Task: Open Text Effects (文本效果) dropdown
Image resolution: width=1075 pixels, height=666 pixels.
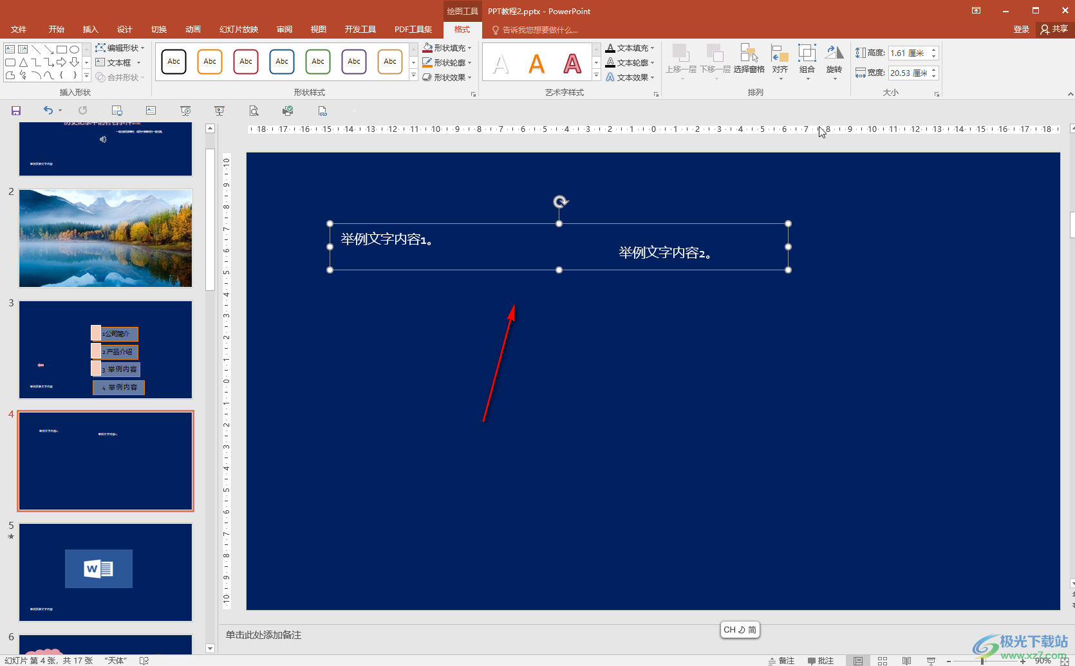Action: pyautogui.click(x=630, y=77)
